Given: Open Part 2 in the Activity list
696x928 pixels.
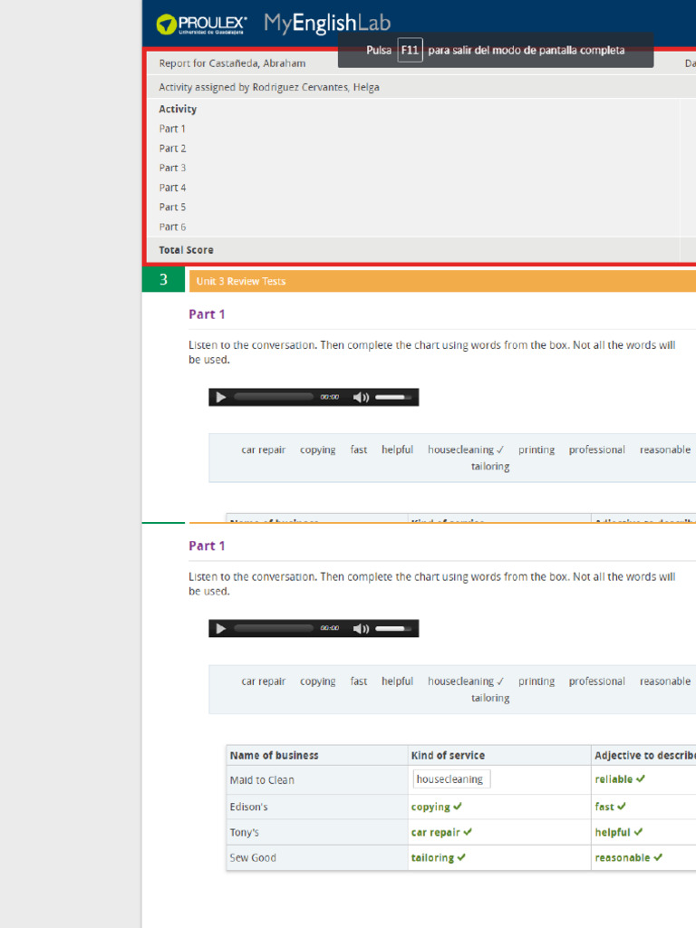Looking at the screenshot, I should pos(172,149).
